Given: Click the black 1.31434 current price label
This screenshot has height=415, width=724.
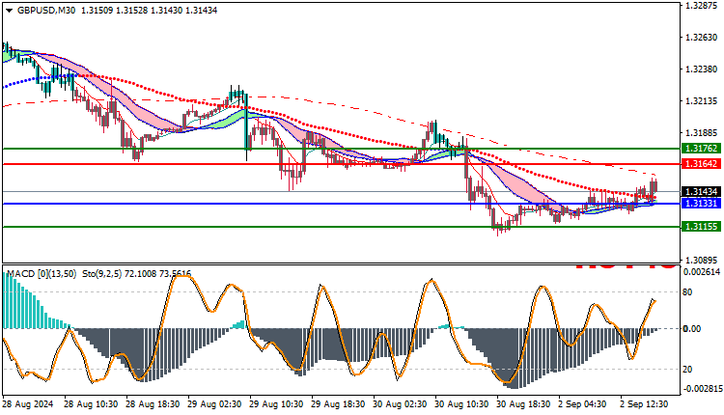Looking at the screenshot, I should tap(701, 191).
